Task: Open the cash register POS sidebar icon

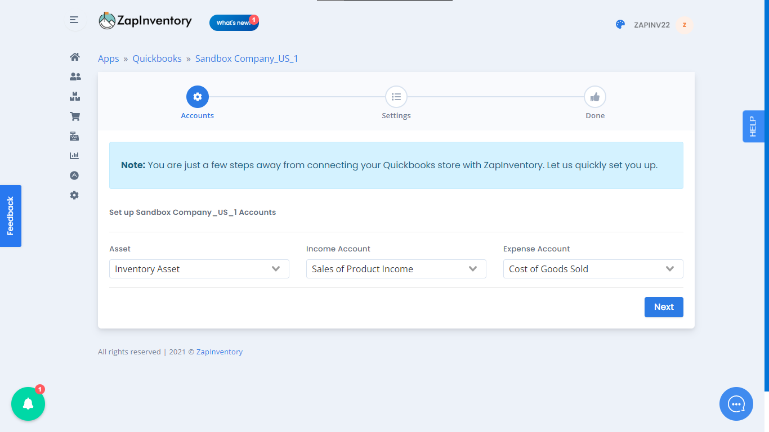Action: [74, 136]
